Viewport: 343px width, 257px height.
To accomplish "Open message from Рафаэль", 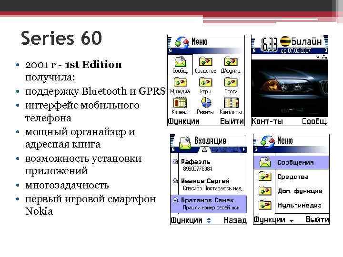I will pyautogui.click(x=209, y=165).
